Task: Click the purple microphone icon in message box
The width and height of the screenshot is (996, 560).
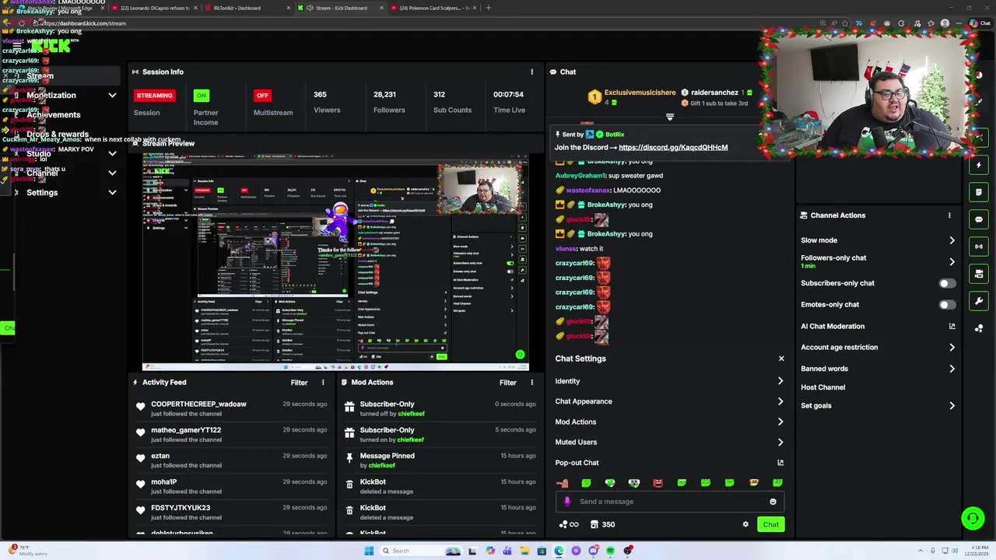Action: click(567, 502)
